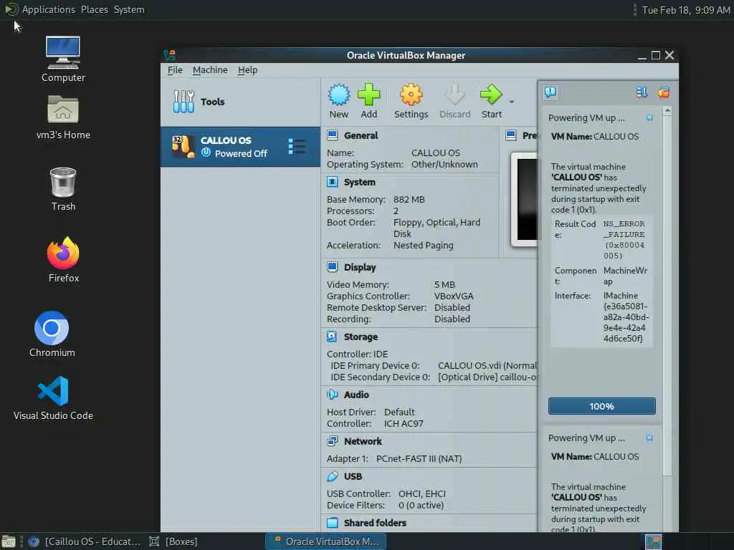Open vm3's Home folder icon
This screenshot has height=550, width=734.
pos(63,118)
